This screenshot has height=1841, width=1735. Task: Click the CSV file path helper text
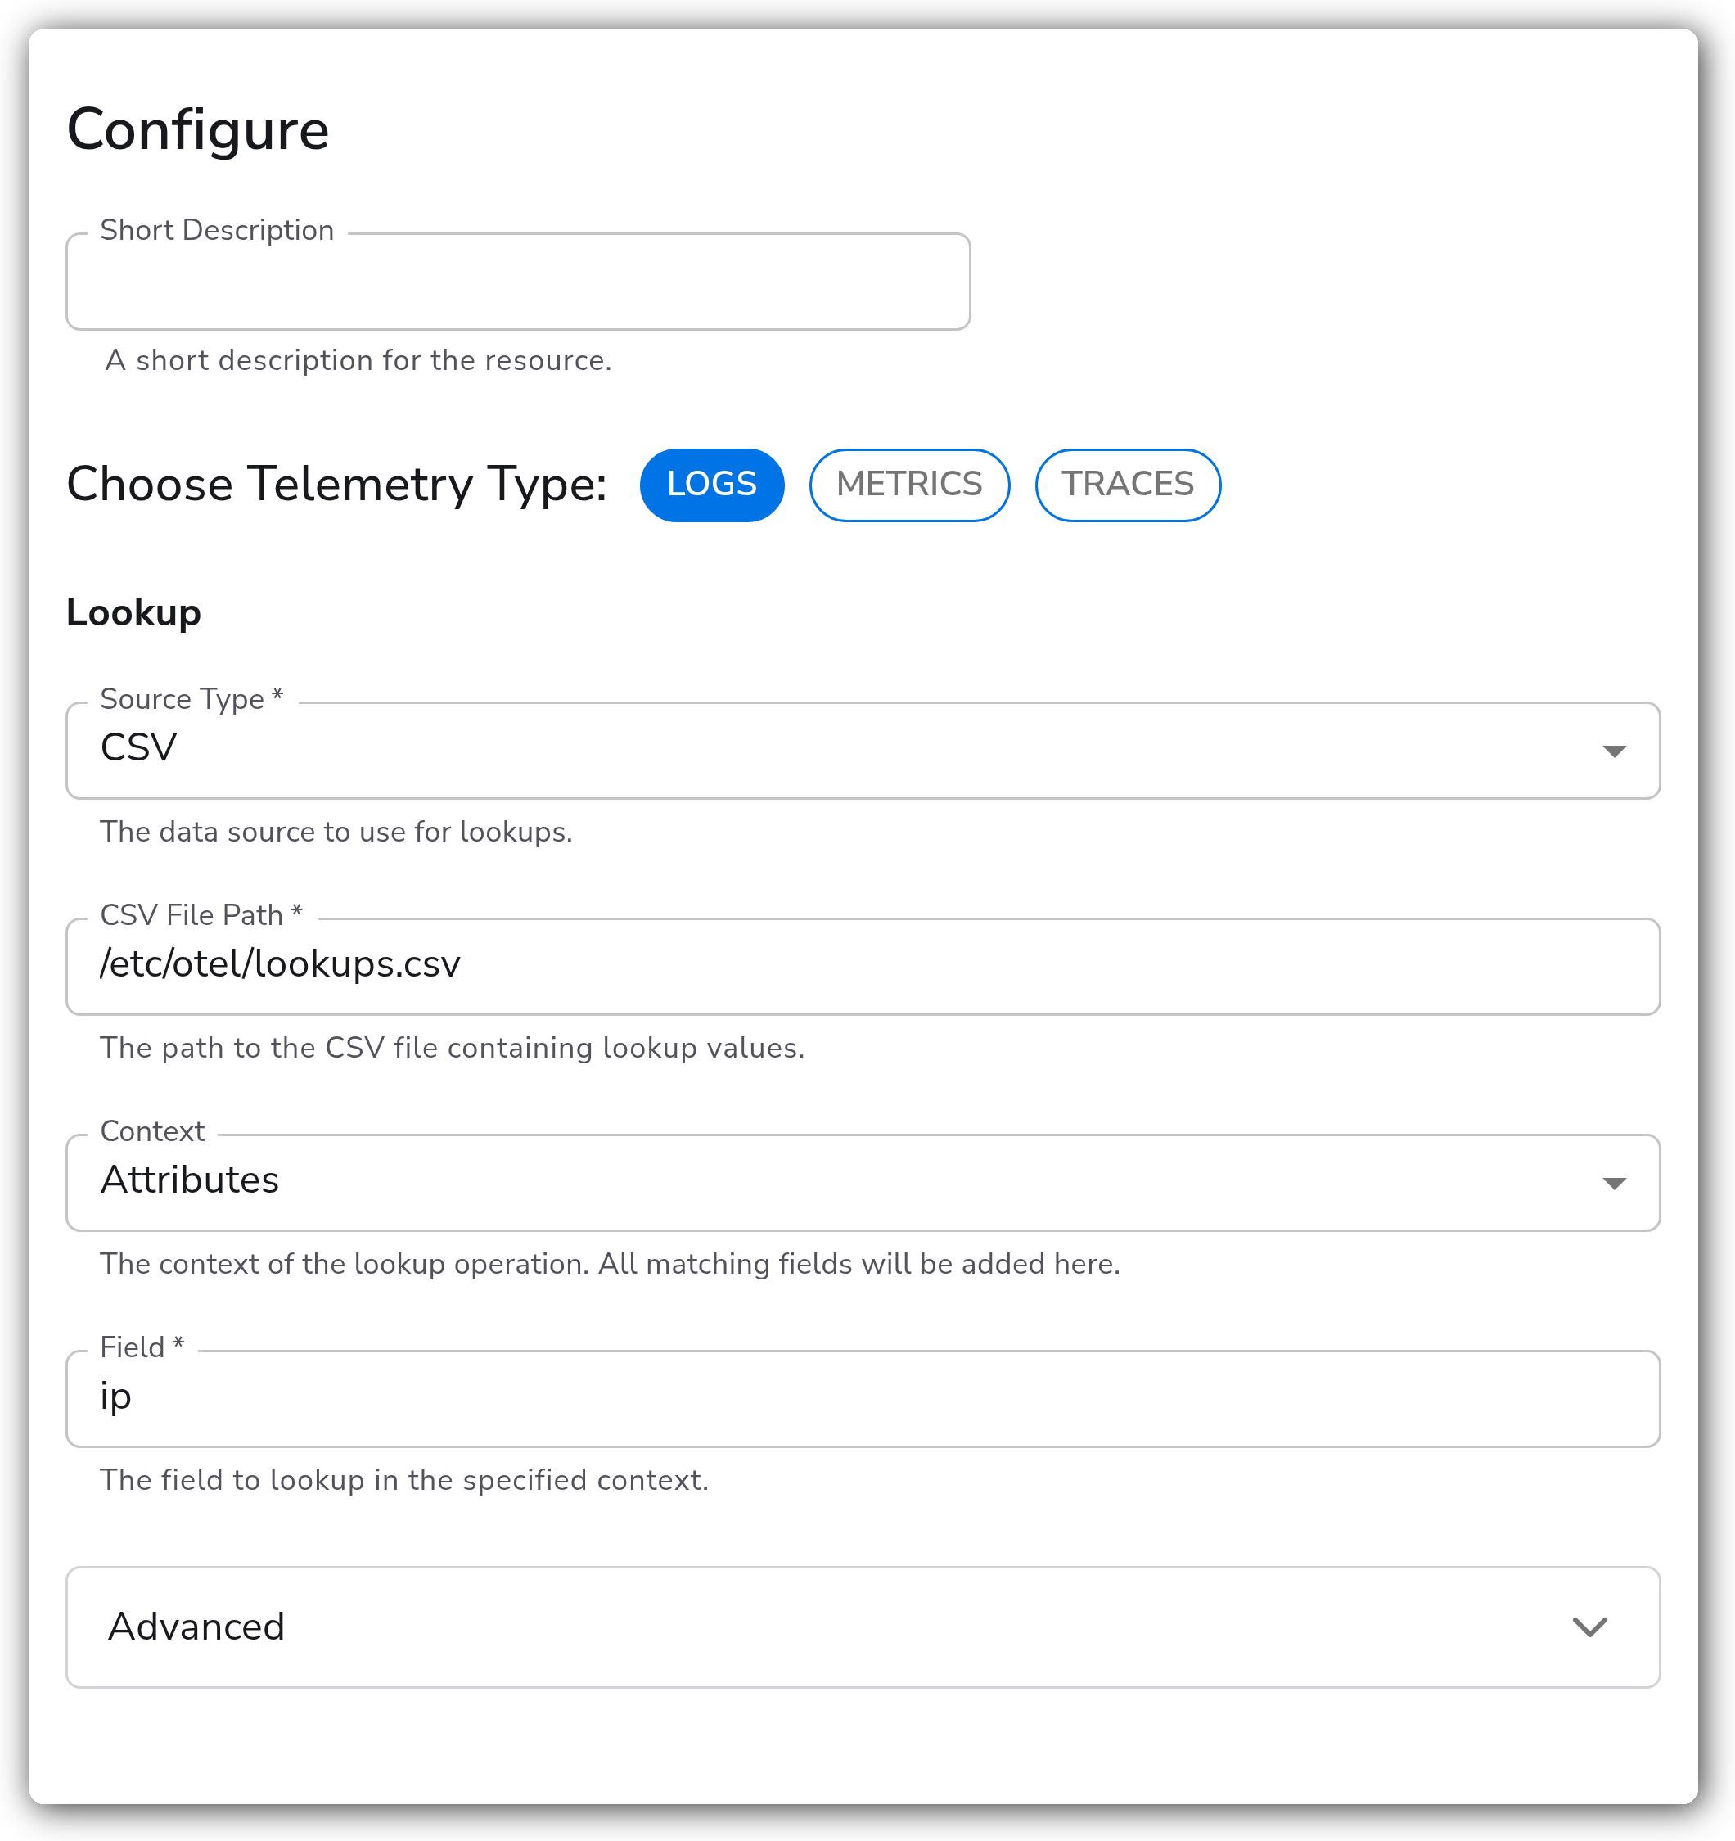452,1047
